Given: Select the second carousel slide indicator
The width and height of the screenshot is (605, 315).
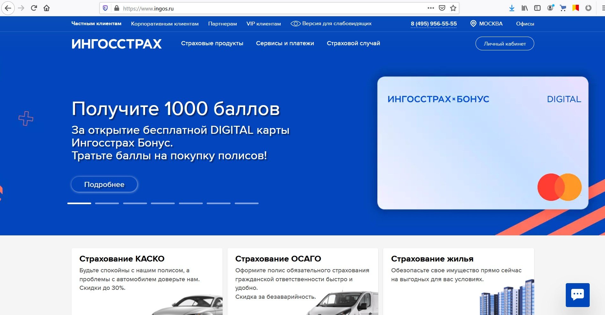Looking at the screenshot, I should coord(107,203).
